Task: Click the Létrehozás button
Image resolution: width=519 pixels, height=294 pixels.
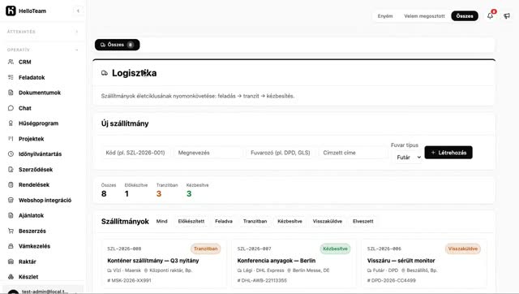Action: click(x=448, y=153)
